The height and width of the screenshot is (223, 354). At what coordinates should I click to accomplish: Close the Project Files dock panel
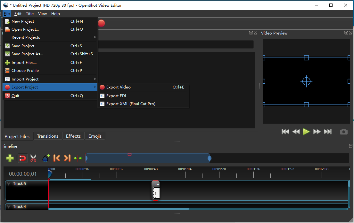coord(256,33)
